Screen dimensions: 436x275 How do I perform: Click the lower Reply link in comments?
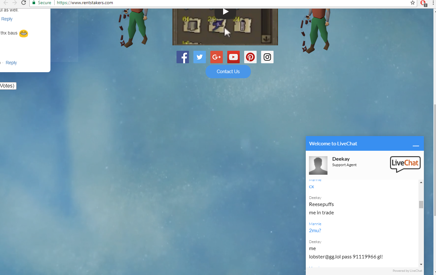pyautogui.click(x=11, y=63)
